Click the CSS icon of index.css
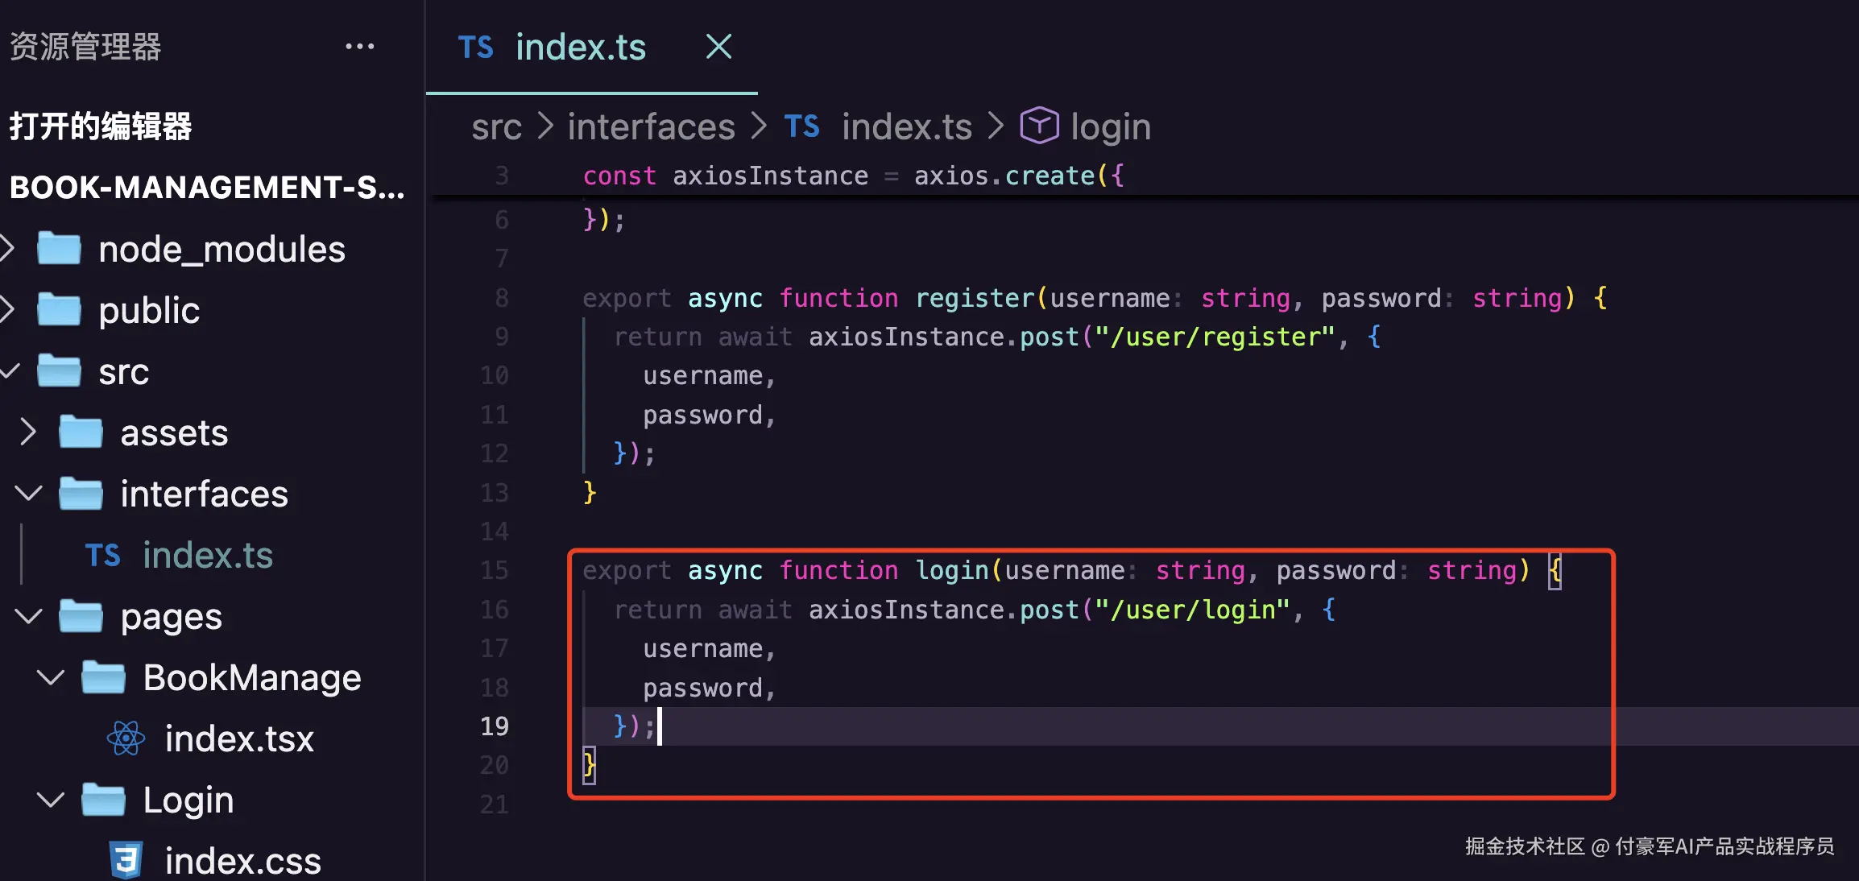This screenshot has width=1859, height=881. point(126,860)
